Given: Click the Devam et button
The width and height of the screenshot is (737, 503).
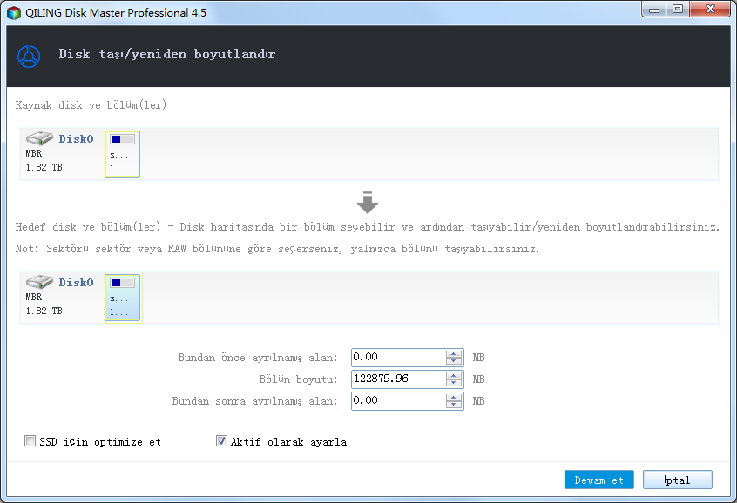Looking at the screenshot, I should click(x=598, y=480).
